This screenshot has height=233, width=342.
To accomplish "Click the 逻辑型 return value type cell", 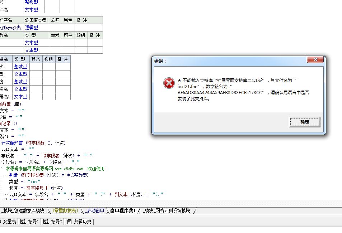I will (x=32, y=28).
